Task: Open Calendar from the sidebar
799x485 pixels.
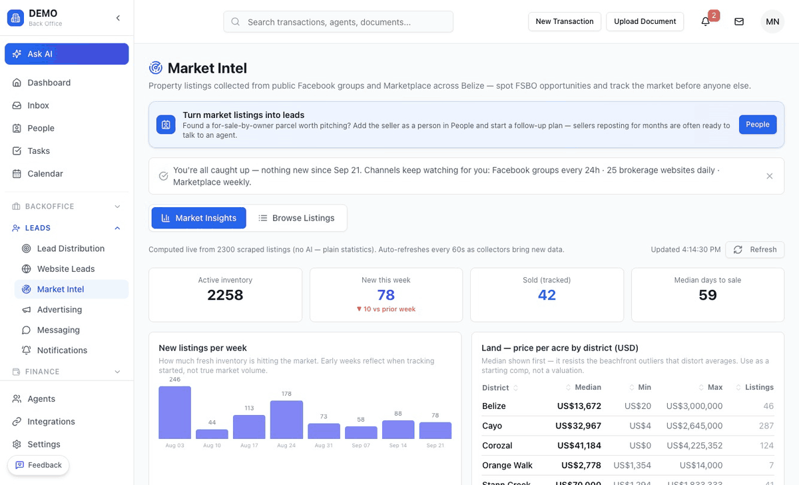Action: coord(67,173)
